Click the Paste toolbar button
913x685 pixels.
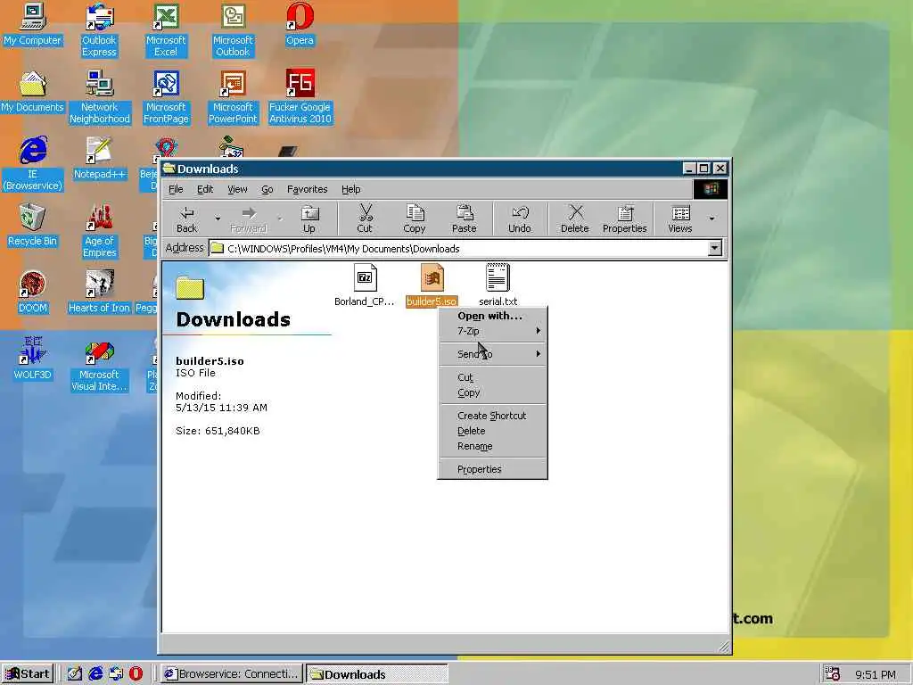tap(464, 219)
